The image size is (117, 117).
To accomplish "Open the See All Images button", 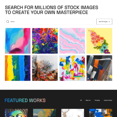I will tap(104, 21).
